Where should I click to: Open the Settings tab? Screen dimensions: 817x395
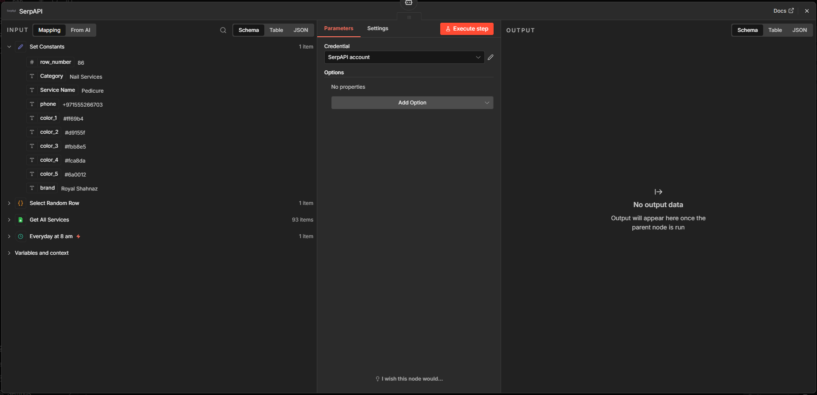[378, 28]
